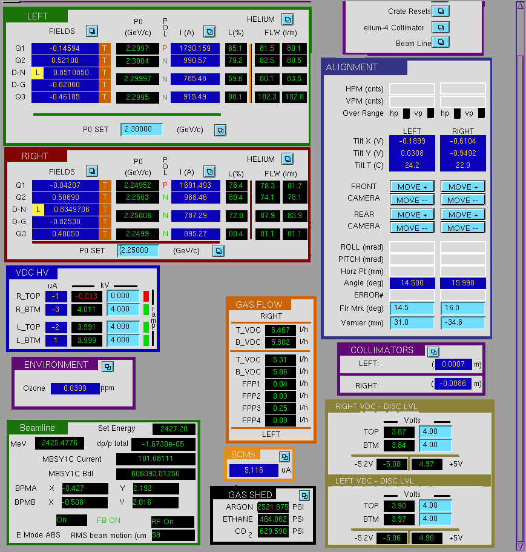
Task: Select ARGON pressure value 2521.875
Action: 273,507
